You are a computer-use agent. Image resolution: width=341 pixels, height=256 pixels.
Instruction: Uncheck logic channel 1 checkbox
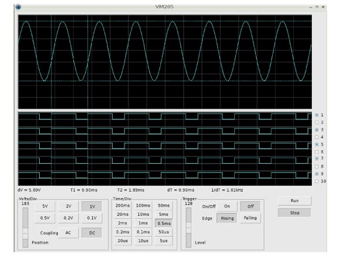click(x=317, y=115)
